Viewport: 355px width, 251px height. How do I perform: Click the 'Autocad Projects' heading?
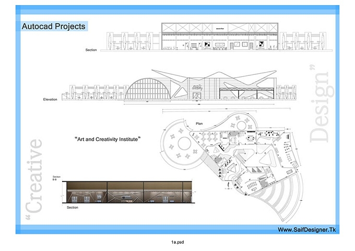[54, 26]
